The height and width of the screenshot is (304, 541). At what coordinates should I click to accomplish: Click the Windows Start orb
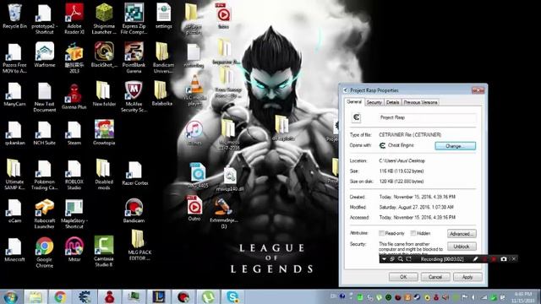point(10,296)
